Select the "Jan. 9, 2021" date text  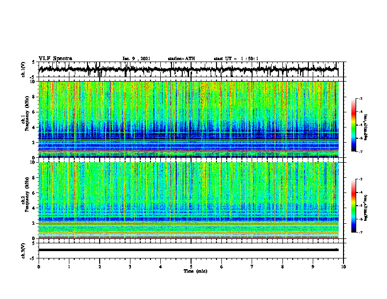point(136,59)
